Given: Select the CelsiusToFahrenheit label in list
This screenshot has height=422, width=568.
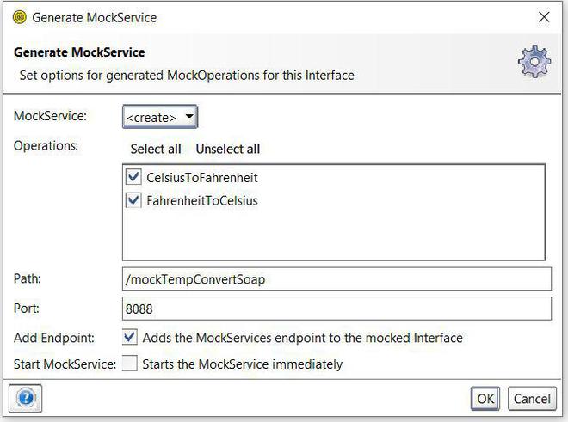Looking at the screenshot, I should click(202, 178).
